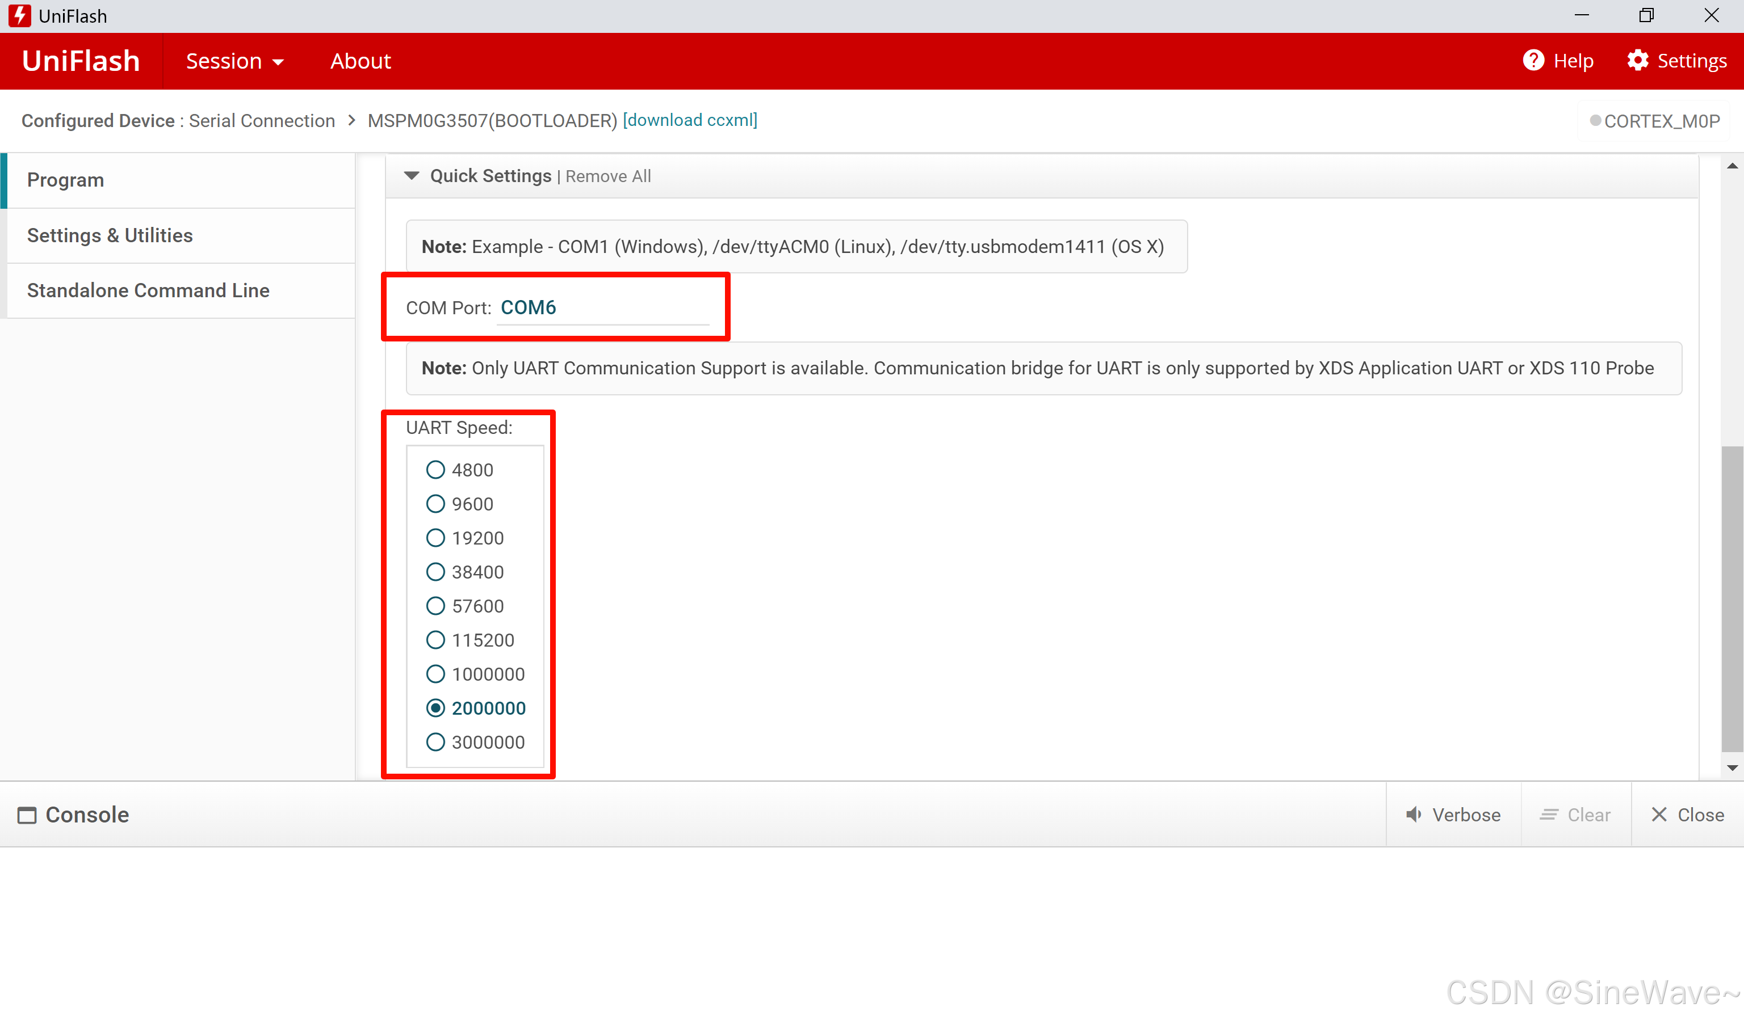Screen dimensions: 1744x1021
Task: Click the download ccxml link
Action: (x=690, y=120)
